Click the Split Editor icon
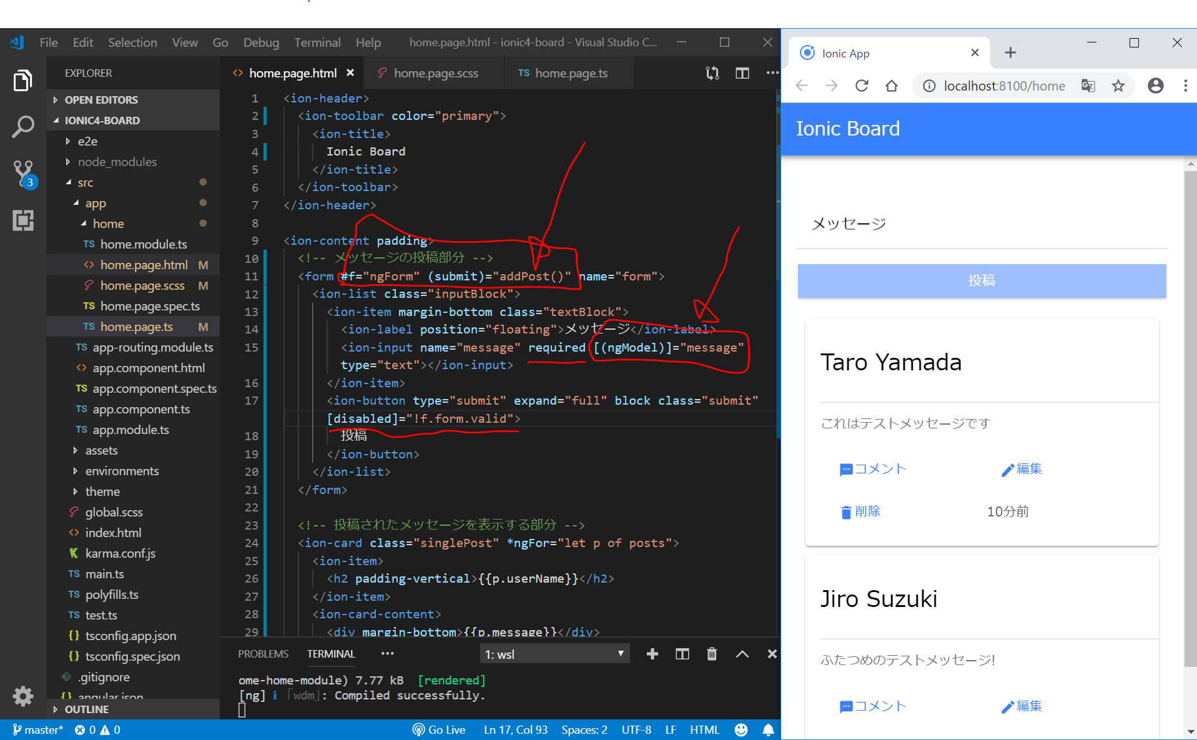This screenshot has width=1197, height=740. (742, 73)
